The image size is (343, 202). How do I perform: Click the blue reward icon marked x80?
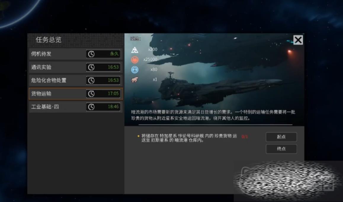135,70
